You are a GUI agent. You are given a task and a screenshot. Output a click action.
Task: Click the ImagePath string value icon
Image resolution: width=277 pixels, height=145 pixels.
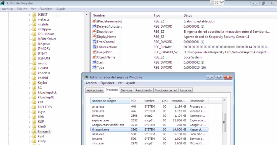coord(94,52)
